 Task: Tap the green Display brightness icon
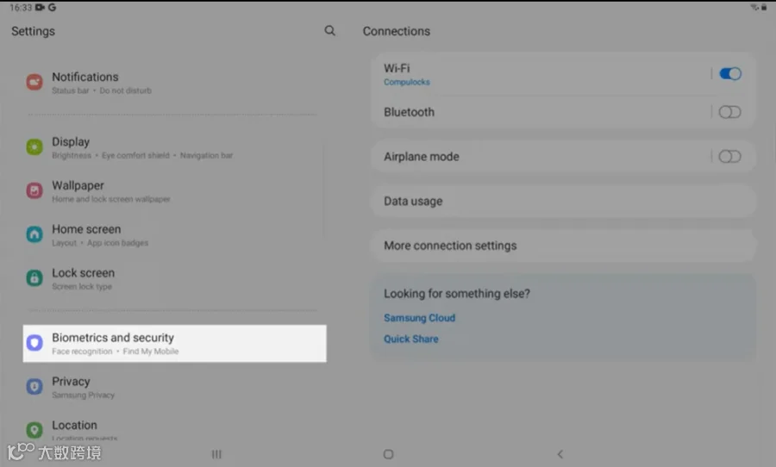[34, 147]
